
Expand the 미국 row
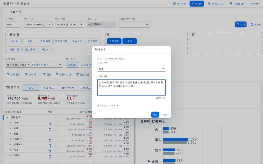click(x=11, y=150)
